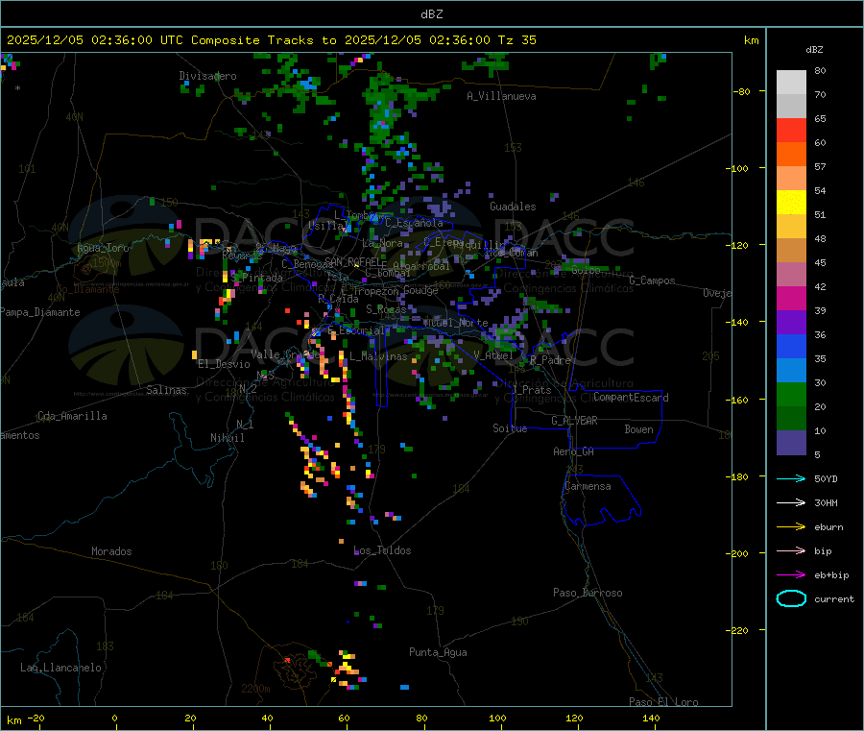
Task: Click the 'Los_Toldos' map label
Action: (x=382, y=550)
